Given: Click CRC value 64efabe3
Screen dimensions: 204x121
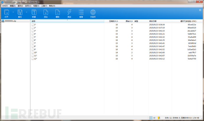Looking at the screenshot, I should (192, 40).
